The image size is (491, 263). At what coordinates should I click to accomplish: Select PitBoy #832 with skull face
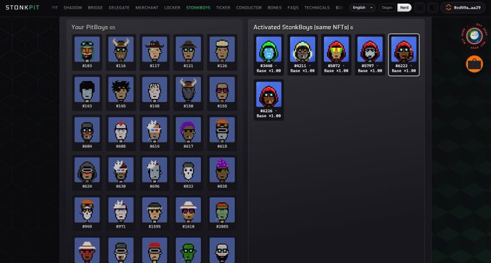[x=188, y=173]
